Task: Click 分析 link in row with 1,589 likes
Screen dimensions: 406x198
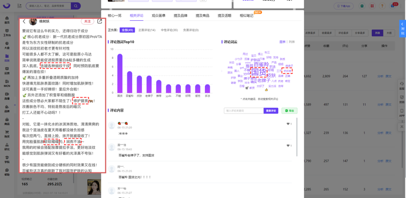Action: tap(380, 104)
